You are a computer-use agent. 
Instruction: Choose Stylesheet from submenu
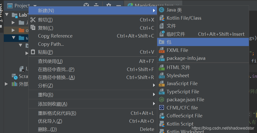click(x=203, y=75)
